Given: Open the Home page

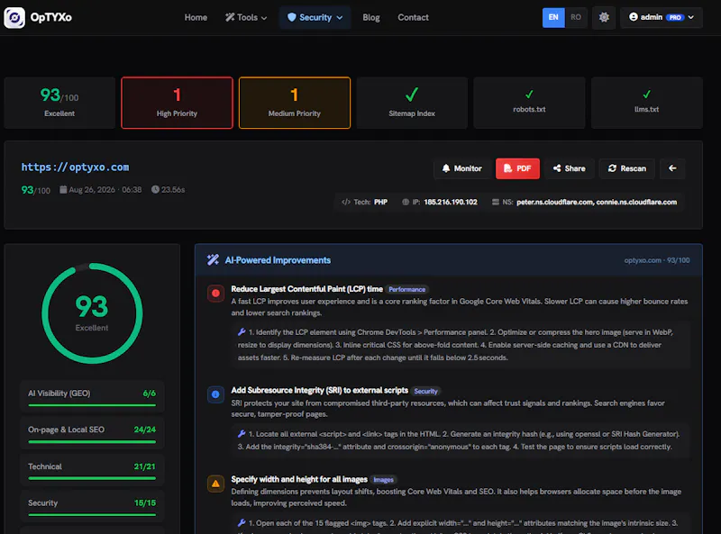Looking at the screenshot, I should [x=196, y=17].
